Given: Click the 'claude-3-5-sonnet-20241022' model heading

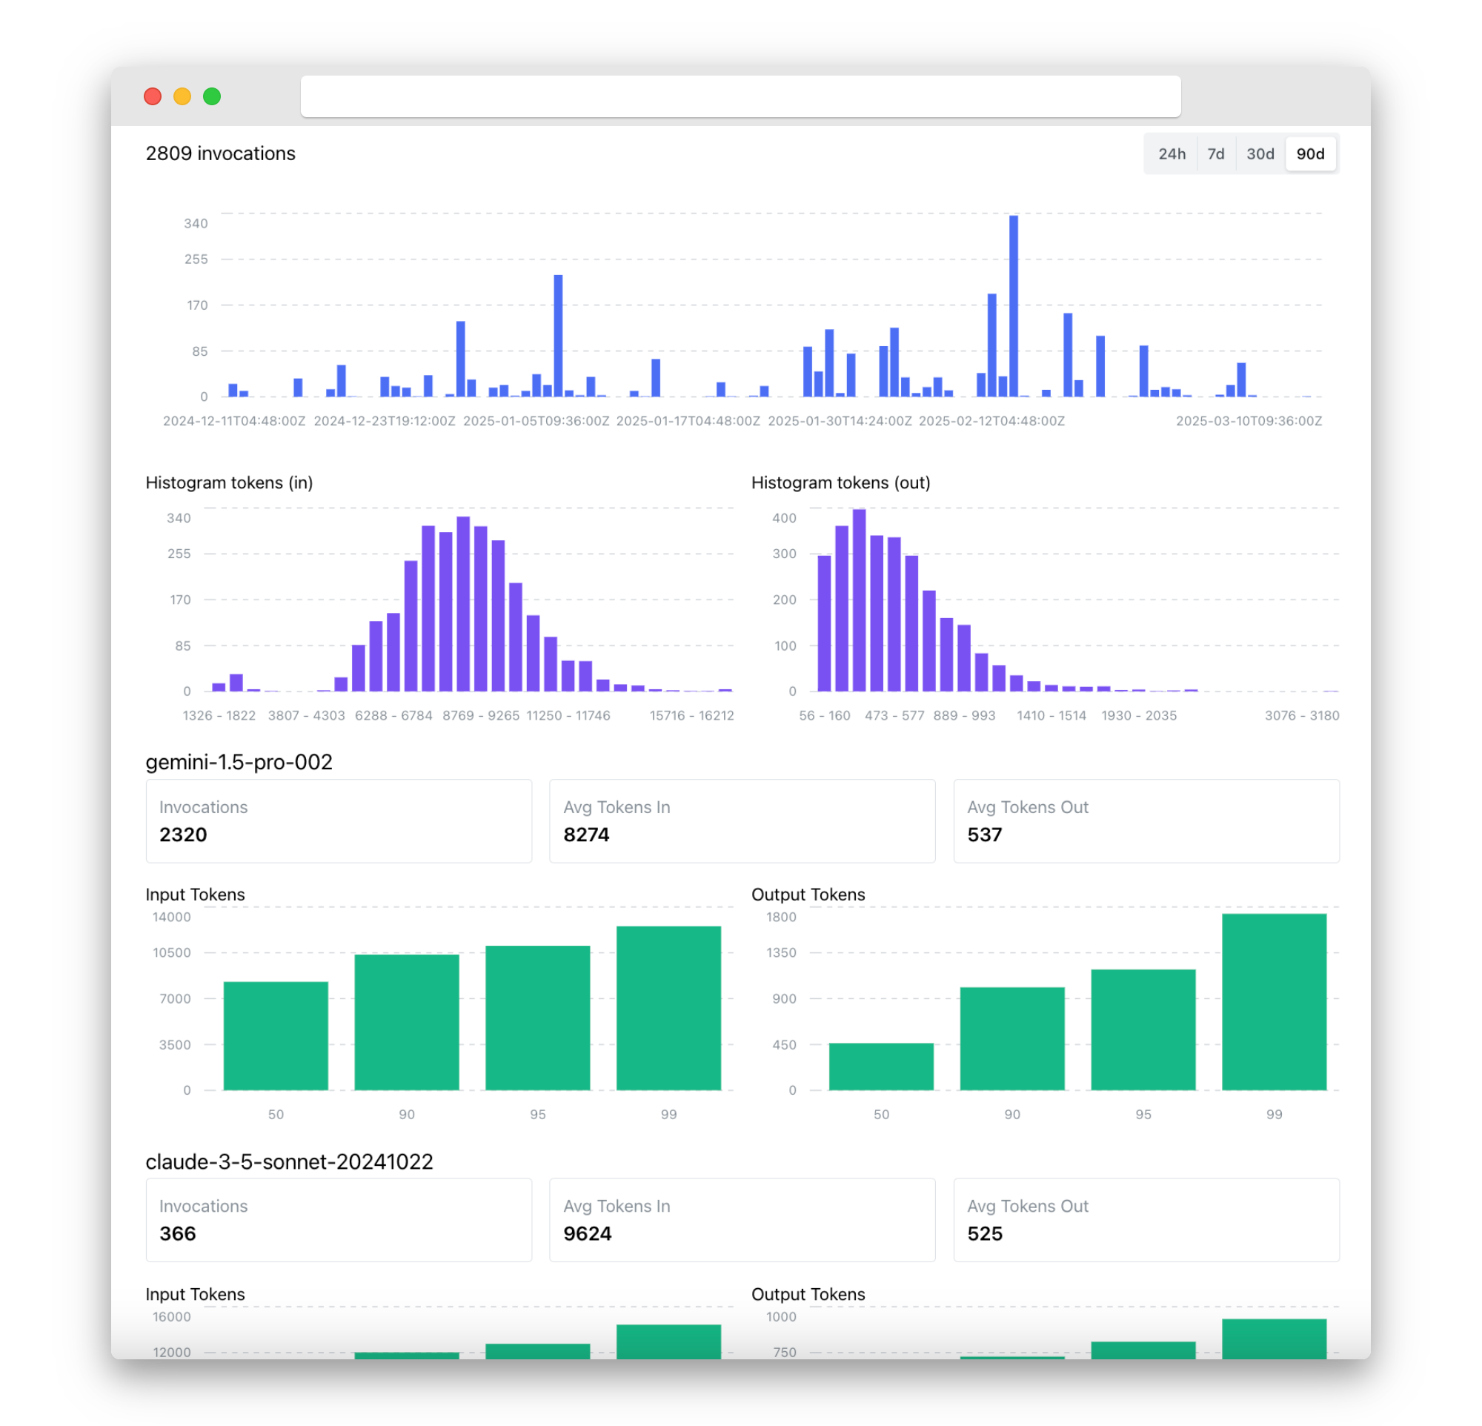Looking at the screenshot, I should (x=289, y=1161).
